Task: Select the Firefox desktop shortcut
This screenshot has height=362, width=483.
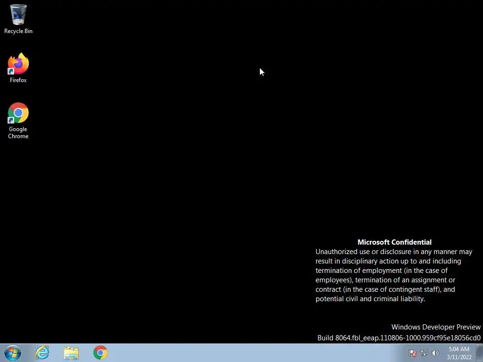Action: [18, 68]
